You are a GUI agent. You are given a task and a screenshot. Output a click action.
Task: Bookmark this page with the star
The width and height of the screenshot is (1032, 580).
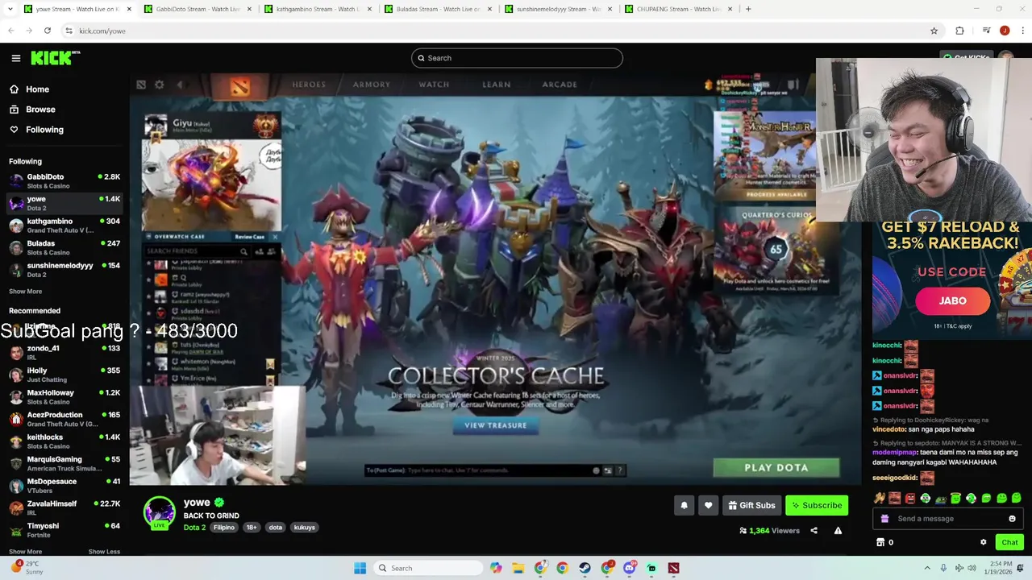point(934,31)
